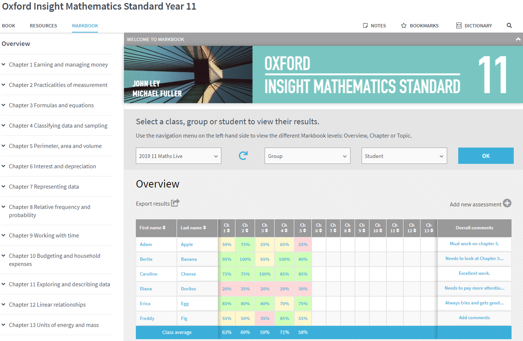The image size is (523, 341).
Task: Open comment 'Excellent work.'
Action: (475, 273)
